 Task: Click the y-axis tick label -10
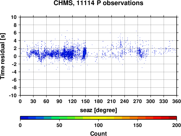click(13, 95)
